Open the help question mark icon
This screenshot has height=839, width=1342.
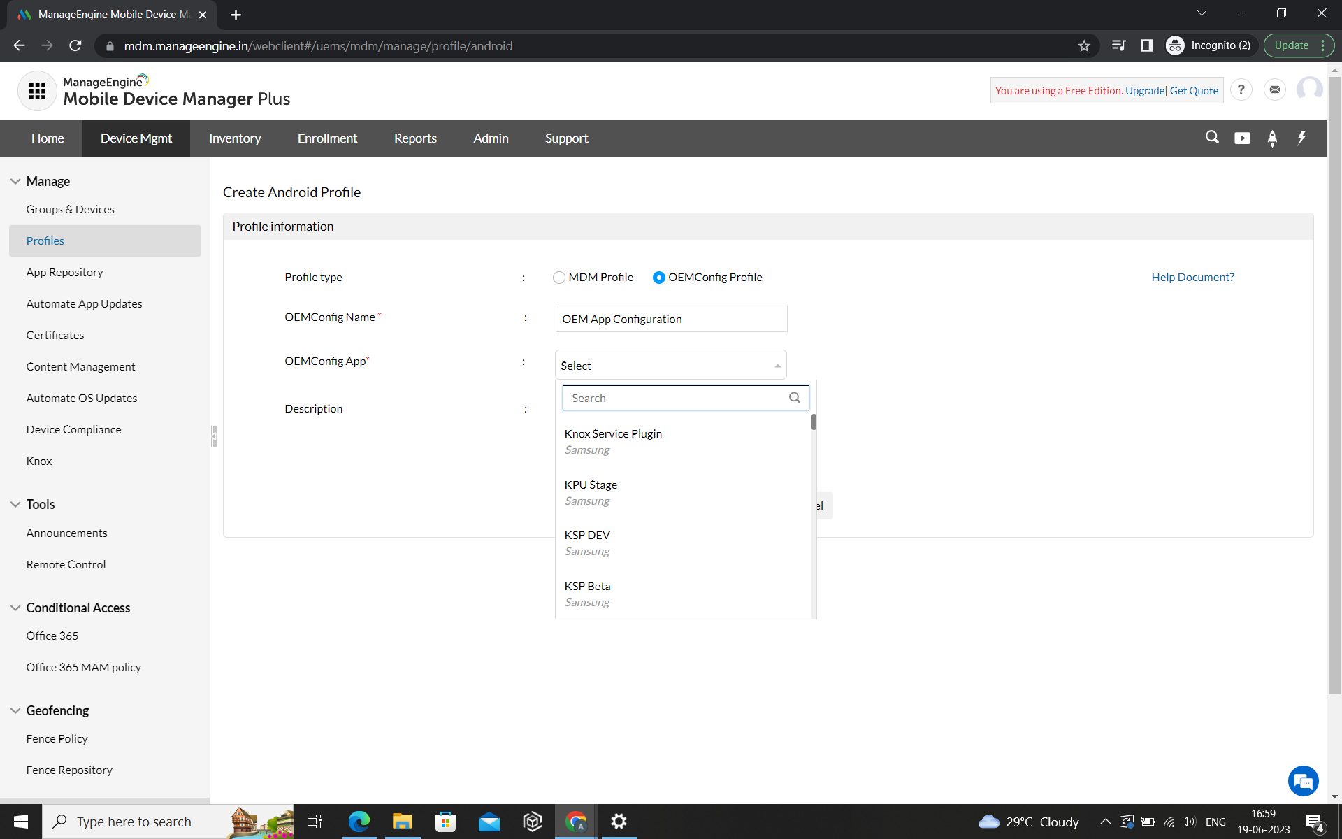coord(1241,90)
